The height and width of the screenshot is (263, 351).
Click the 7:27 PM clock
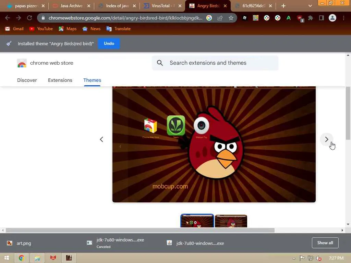tap(336, 258)
